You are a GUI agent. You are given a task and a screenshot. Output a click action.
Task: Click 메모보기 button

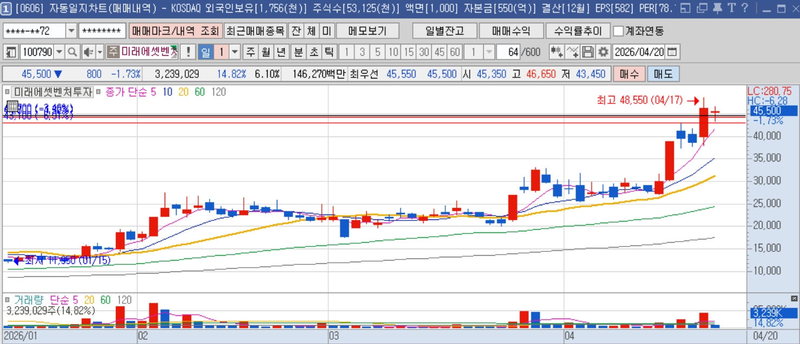coord(367,31)
